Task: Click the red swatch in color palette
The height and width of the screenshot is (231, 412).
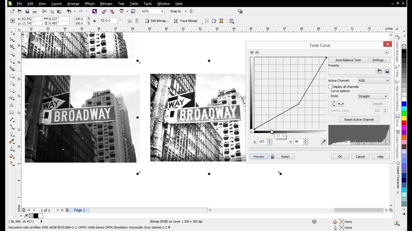Action: [x=404, y=123]
